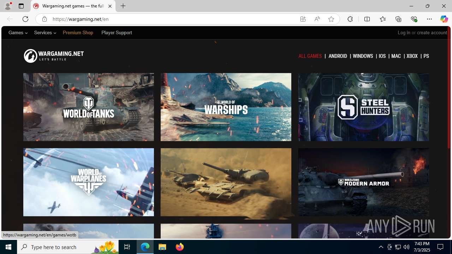Click the taskbar clock and date

(x=422, y=247)
